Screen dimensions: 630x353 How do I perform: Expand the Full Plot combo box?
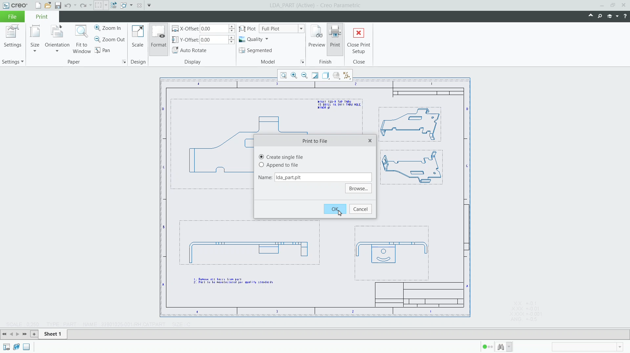pos(301,28)
